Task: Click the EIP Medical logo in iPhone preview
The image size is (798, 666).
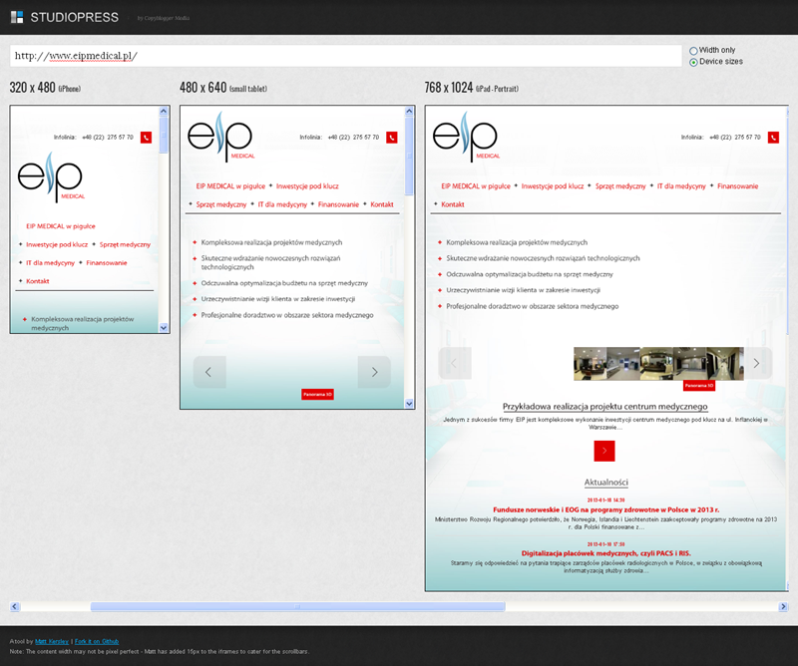Action: click(x=50, y=180)
